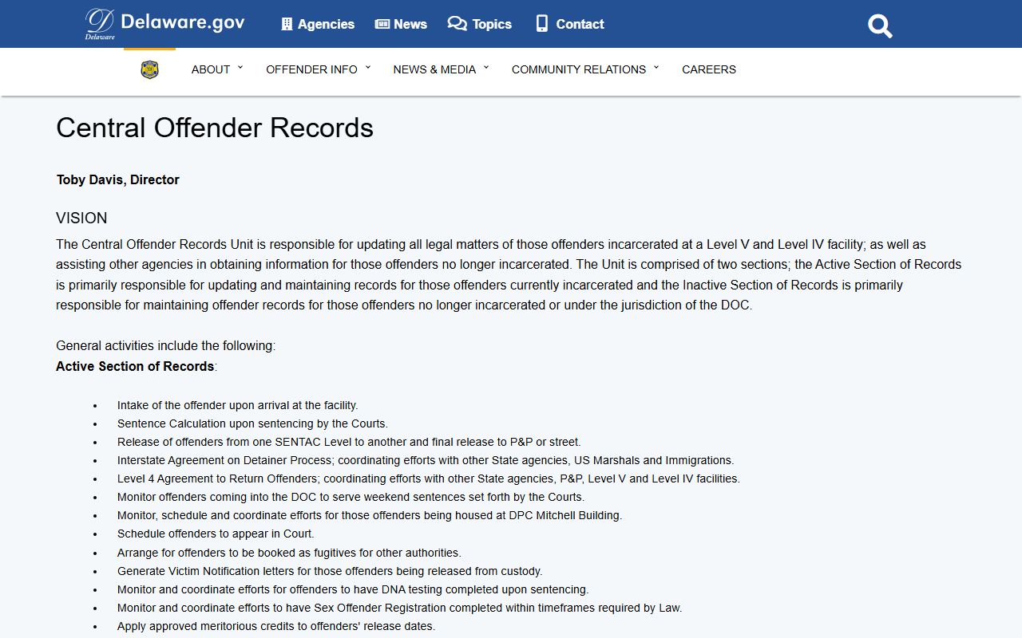Click the line General activities include the following
The image size is (1022, 638).
165,346
